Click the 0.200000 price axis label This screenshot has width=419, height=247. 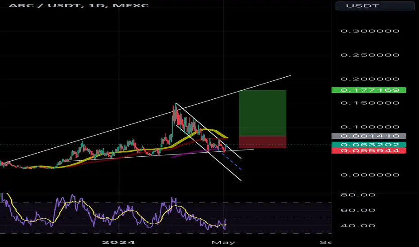[370, 79]
